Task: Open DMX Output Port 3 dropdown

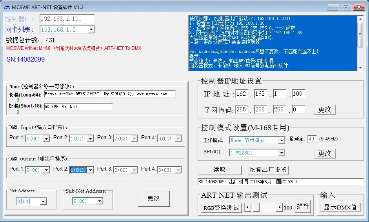Action: coord(134,170)
